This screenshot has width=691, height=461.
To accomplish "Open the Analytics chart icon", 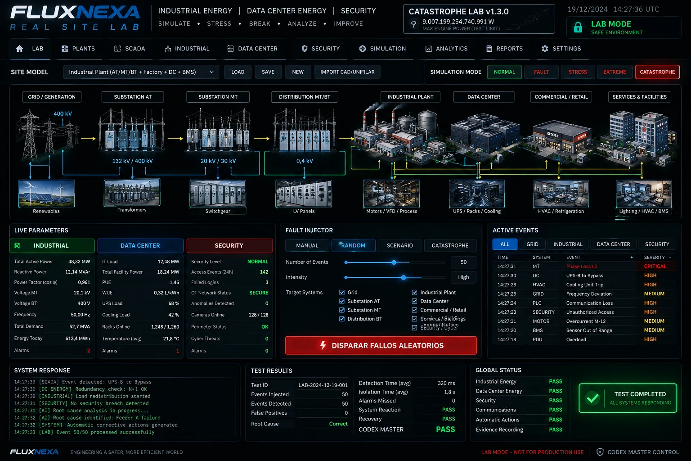I will click(x=429, y=49).
